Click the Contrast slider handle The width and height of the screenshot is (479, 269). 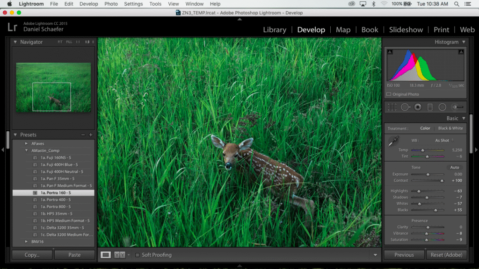coord(442,180)
